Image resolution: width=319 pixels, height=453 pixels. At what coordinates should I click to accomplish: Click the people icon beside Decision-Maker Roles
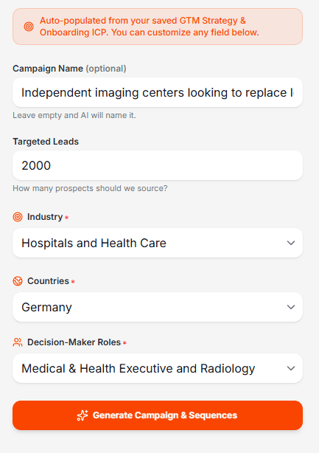(x=18, y=342)
